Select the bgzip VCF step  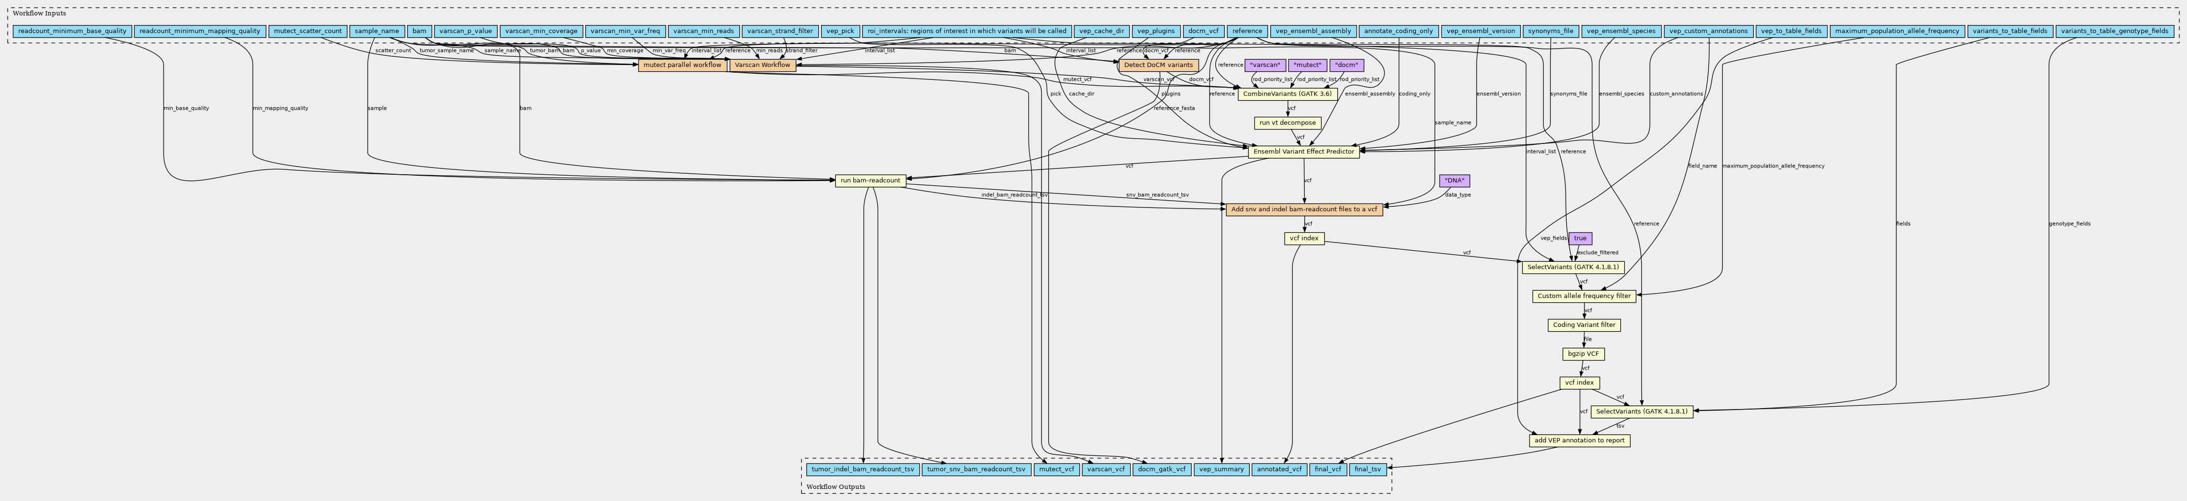tap(1583, 354)
